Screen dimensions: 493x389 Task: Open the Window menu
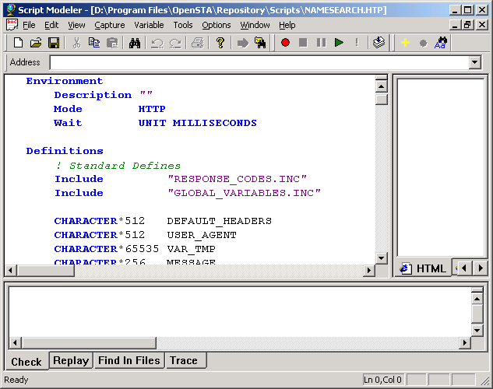pyautogui.click(x=255, y=25)
